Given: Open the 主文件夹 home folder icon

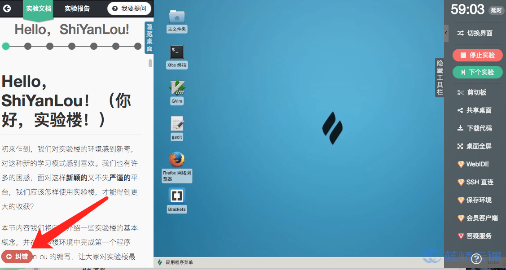Looking at the screenshot, I should pyautogui.click(x=177, y=17).
